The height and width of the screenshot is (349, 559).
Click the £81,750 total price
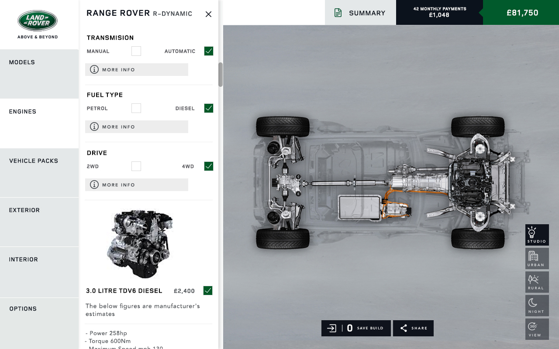(x=522, y=13)
